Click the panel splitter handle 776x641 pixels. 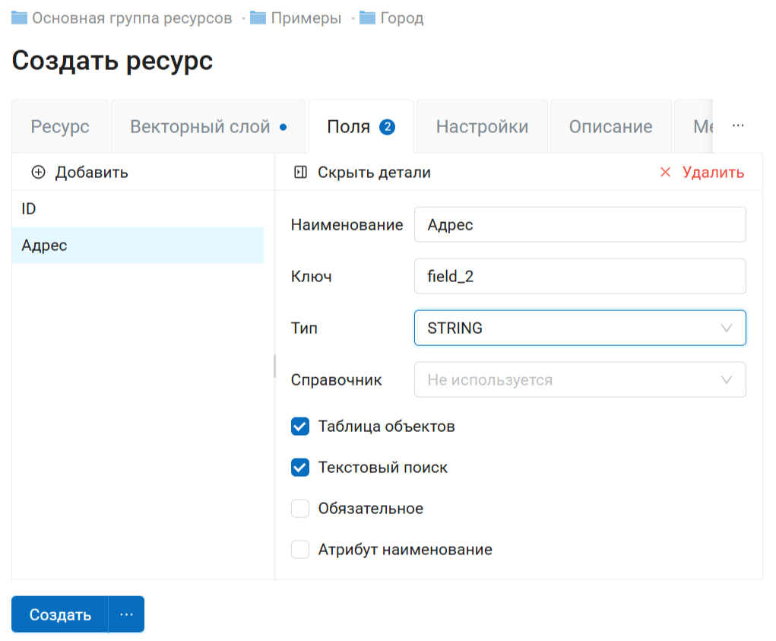tap(274, 367)
